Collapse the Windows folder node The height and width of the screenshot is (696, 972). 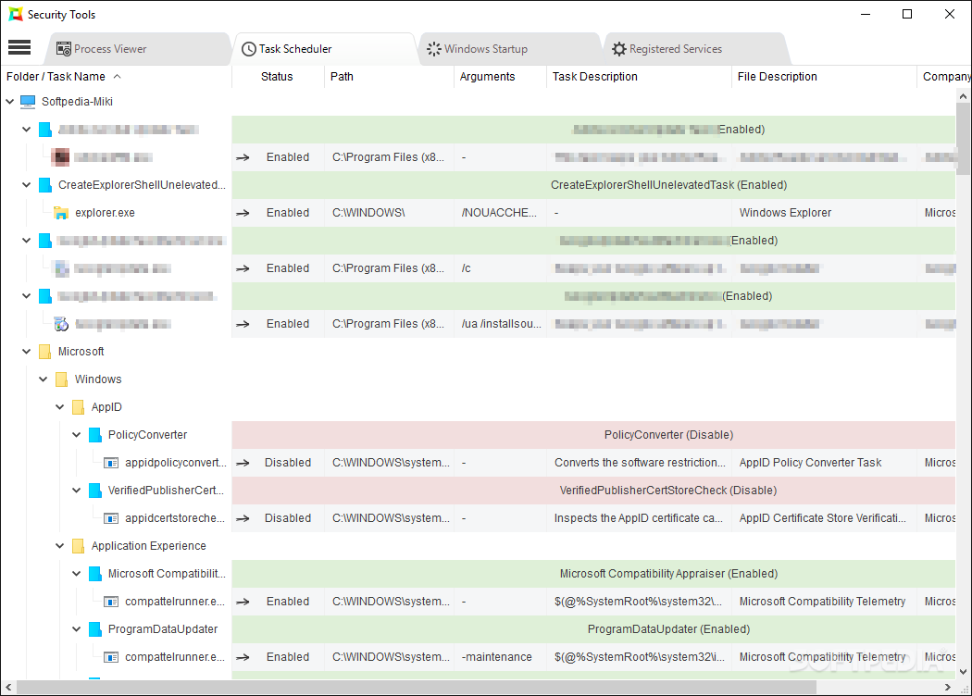point(43,379)
